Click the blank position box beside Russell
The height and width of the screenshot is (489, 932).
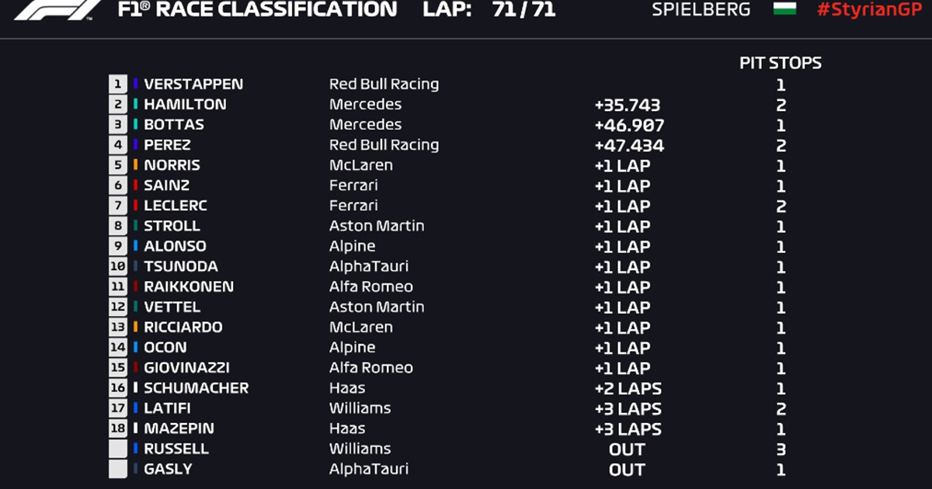coord(118,449)
